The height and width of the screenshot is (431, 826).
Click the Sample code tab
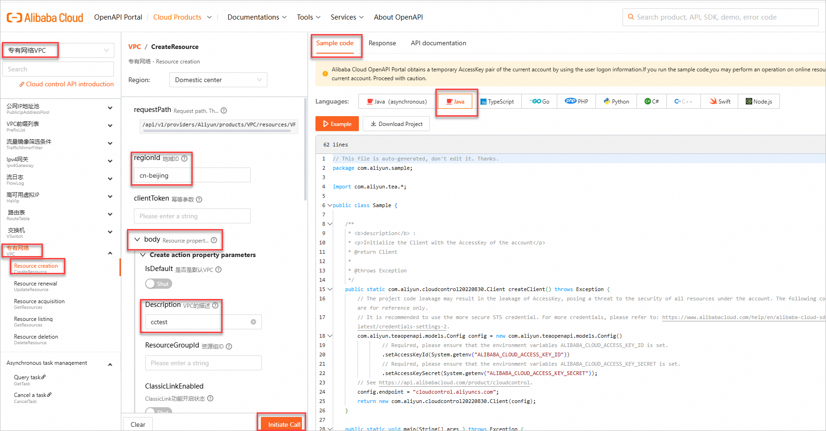[335, 43]
